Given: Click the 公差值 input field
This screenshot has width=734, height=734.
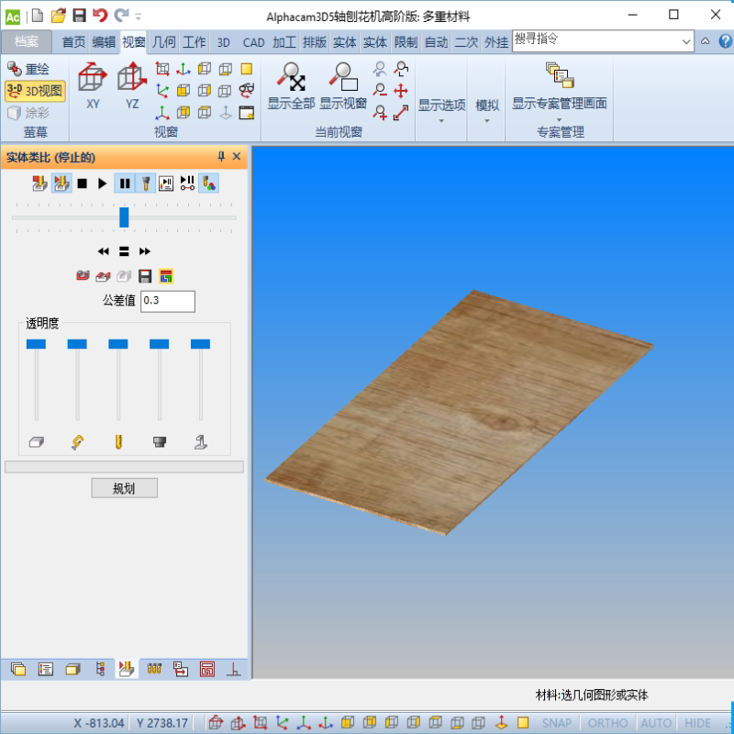Looking at the screenshot, I should pyautogui.click(x=168, y=301).
